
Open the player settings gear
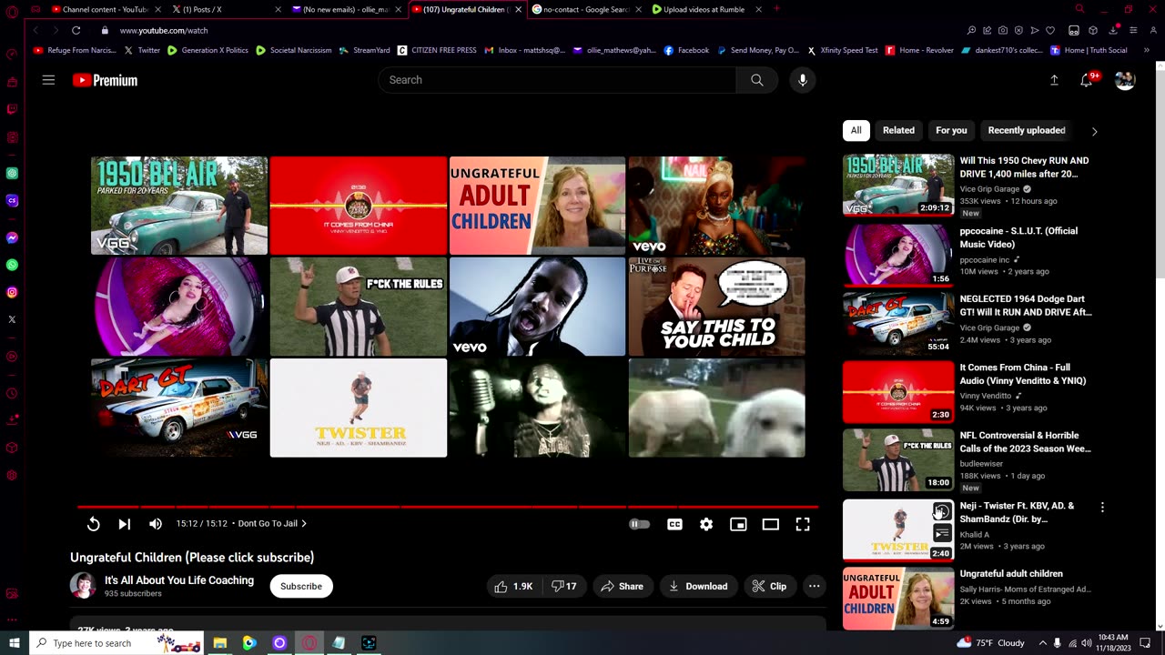pyautogui.click(x=706, y=524)
